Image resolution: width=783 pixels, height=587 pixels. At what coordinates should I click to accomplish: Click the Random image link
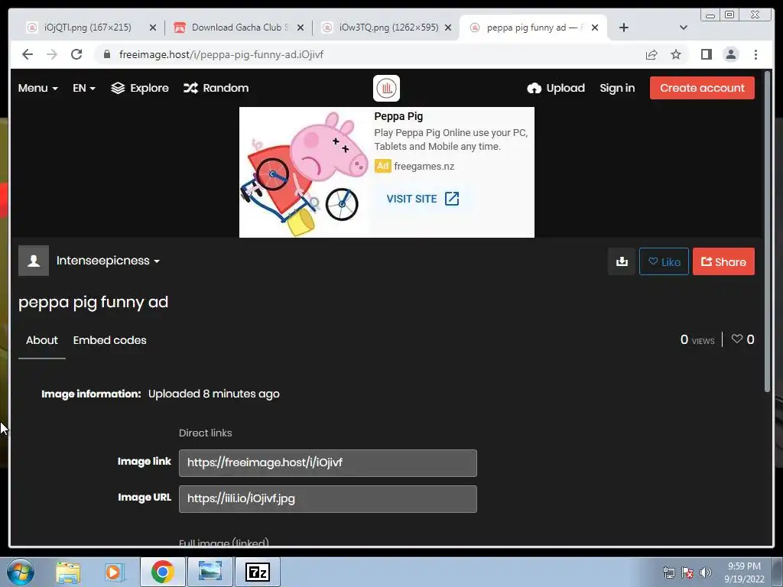pos(216,88)
